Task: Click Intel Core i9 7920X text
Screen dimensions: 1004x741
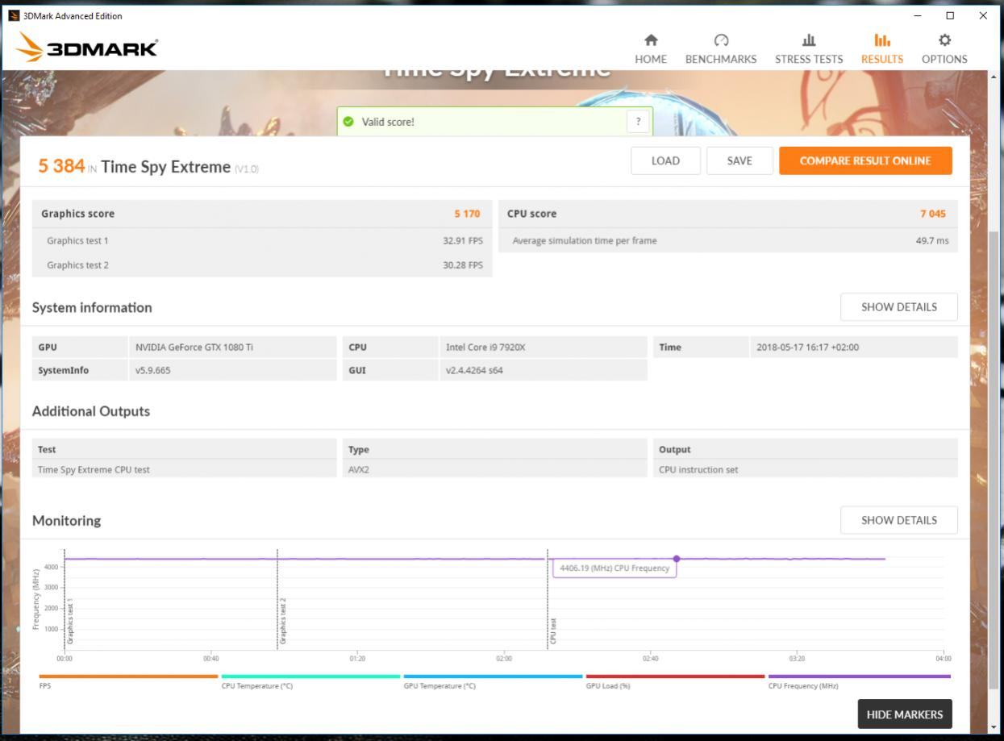Action: [x=486, y=348]
